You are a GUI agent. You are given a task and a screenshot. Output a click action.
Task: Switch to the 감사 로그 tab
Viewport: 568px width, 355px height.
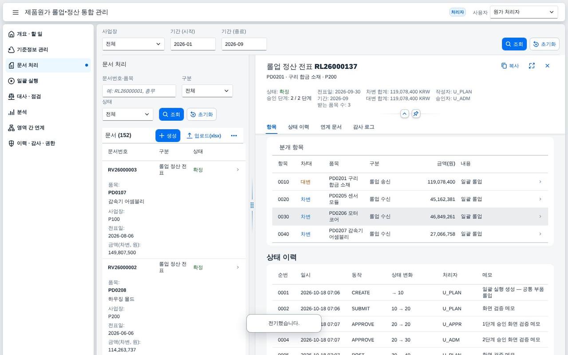point(363,127)
